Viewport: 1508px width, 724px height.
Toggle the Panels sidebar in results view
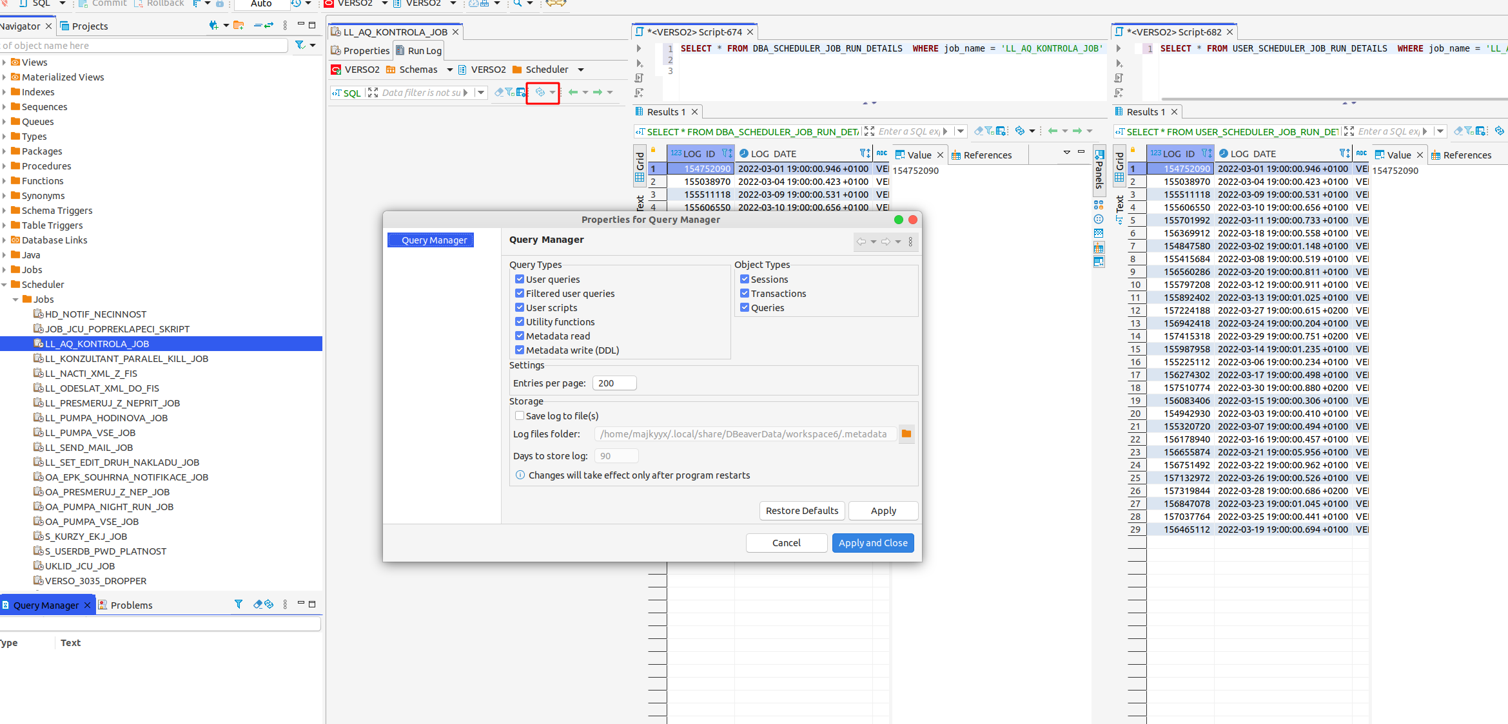(1100, 171)
